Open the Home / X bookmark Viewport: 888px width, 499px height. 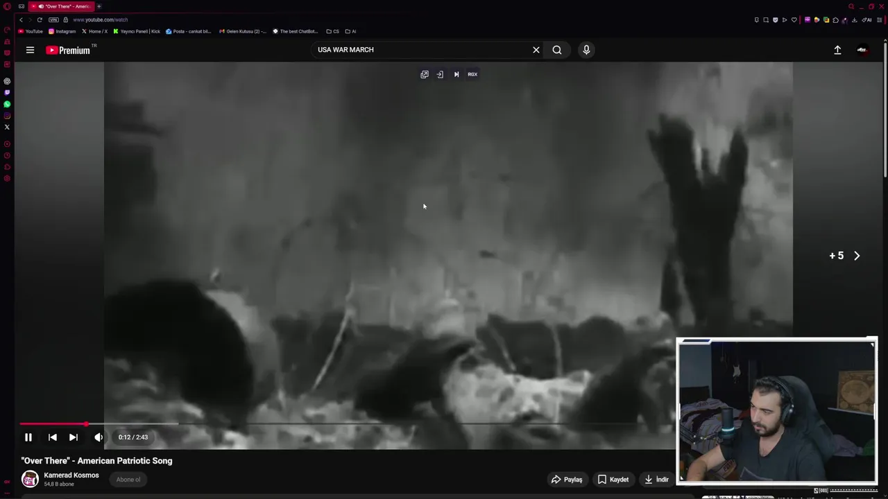tap(95, 31)
